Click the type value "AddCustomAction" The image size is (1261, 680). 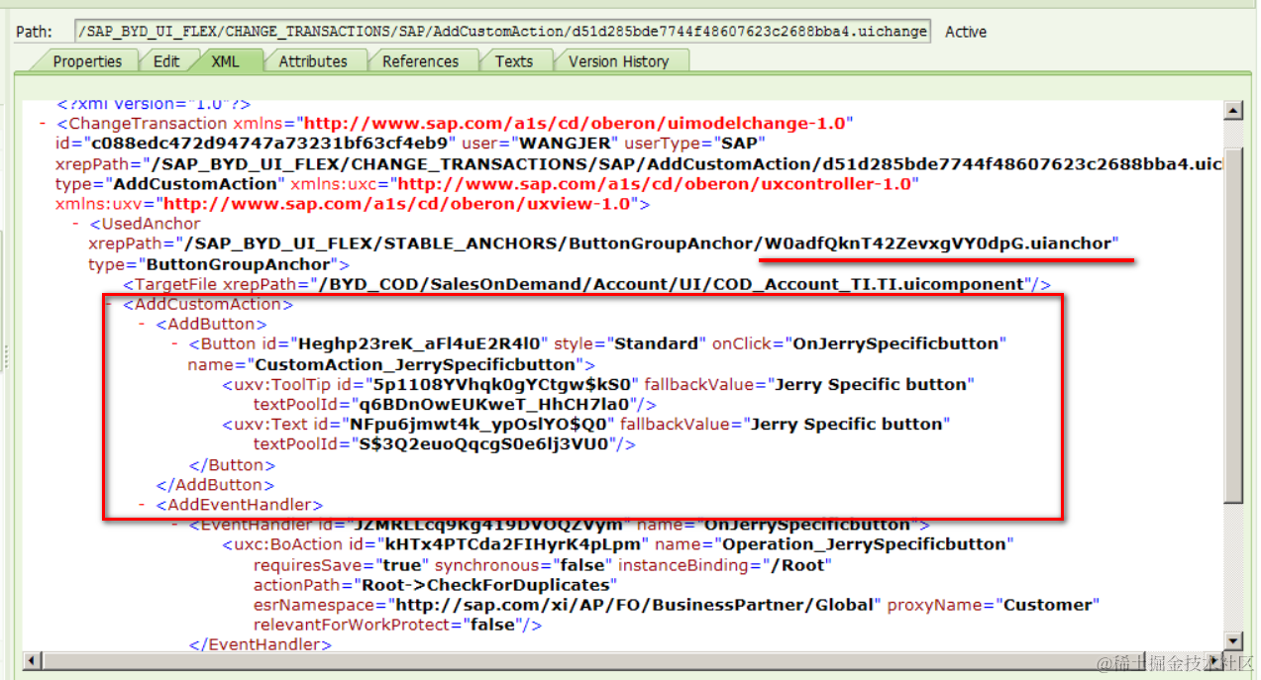click(x=195, y=183)
